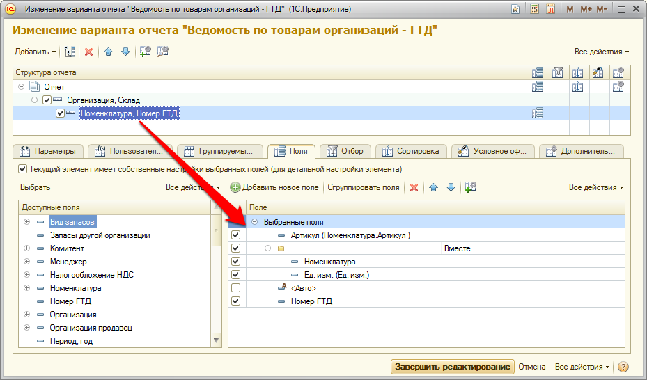Open the Пользовател... tab

(x=129, y=151)
